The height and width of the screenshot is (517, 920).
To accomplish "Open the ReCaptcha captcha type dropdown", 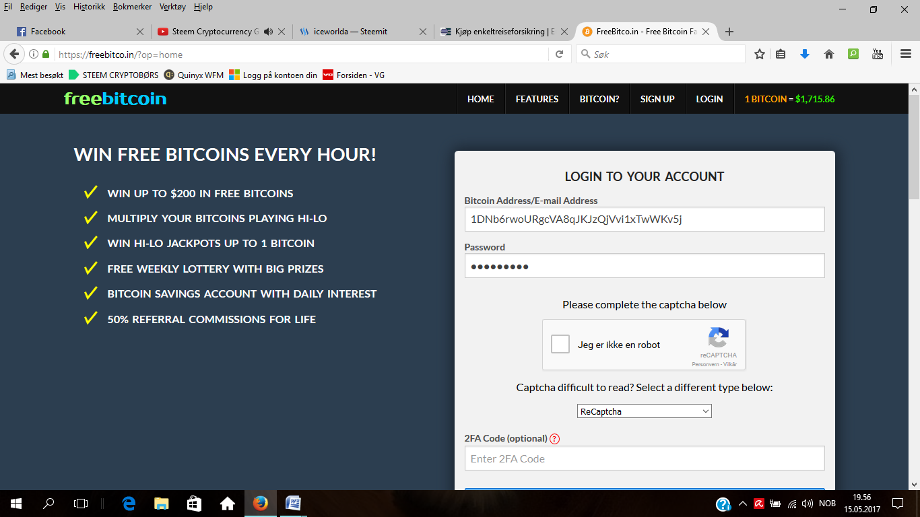I will coord(644,411).
